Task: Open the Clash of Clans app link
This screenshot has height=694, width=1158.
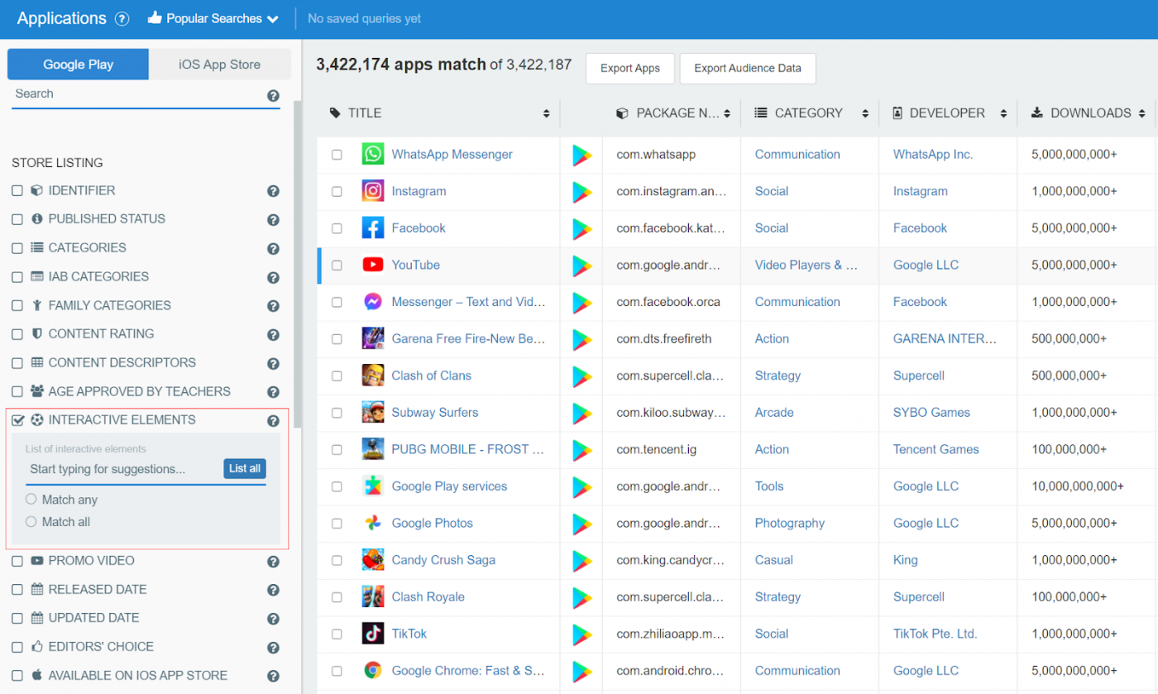Action: [431, 375]
